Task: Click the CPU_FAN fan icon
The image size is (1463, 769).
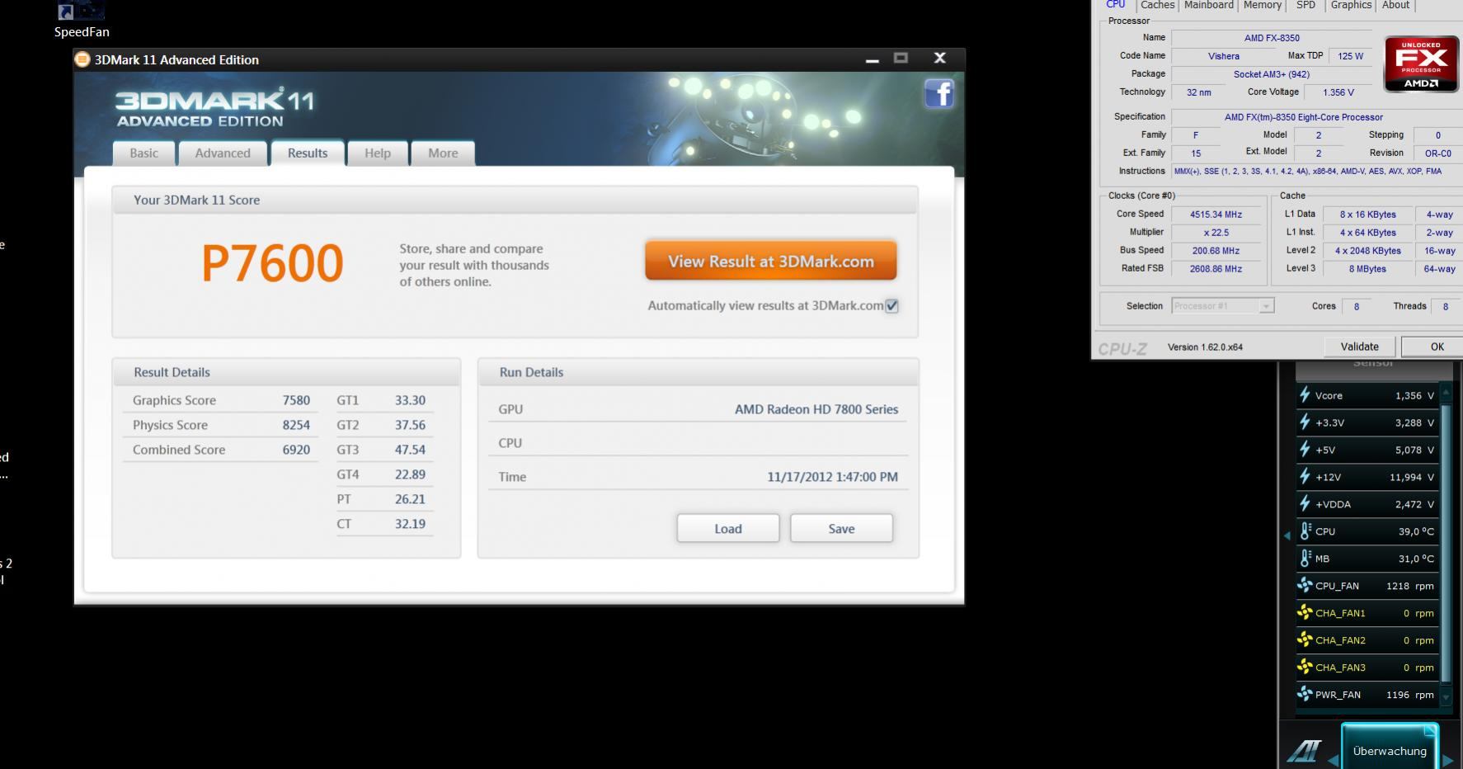Action: [x=1305, y=586]
